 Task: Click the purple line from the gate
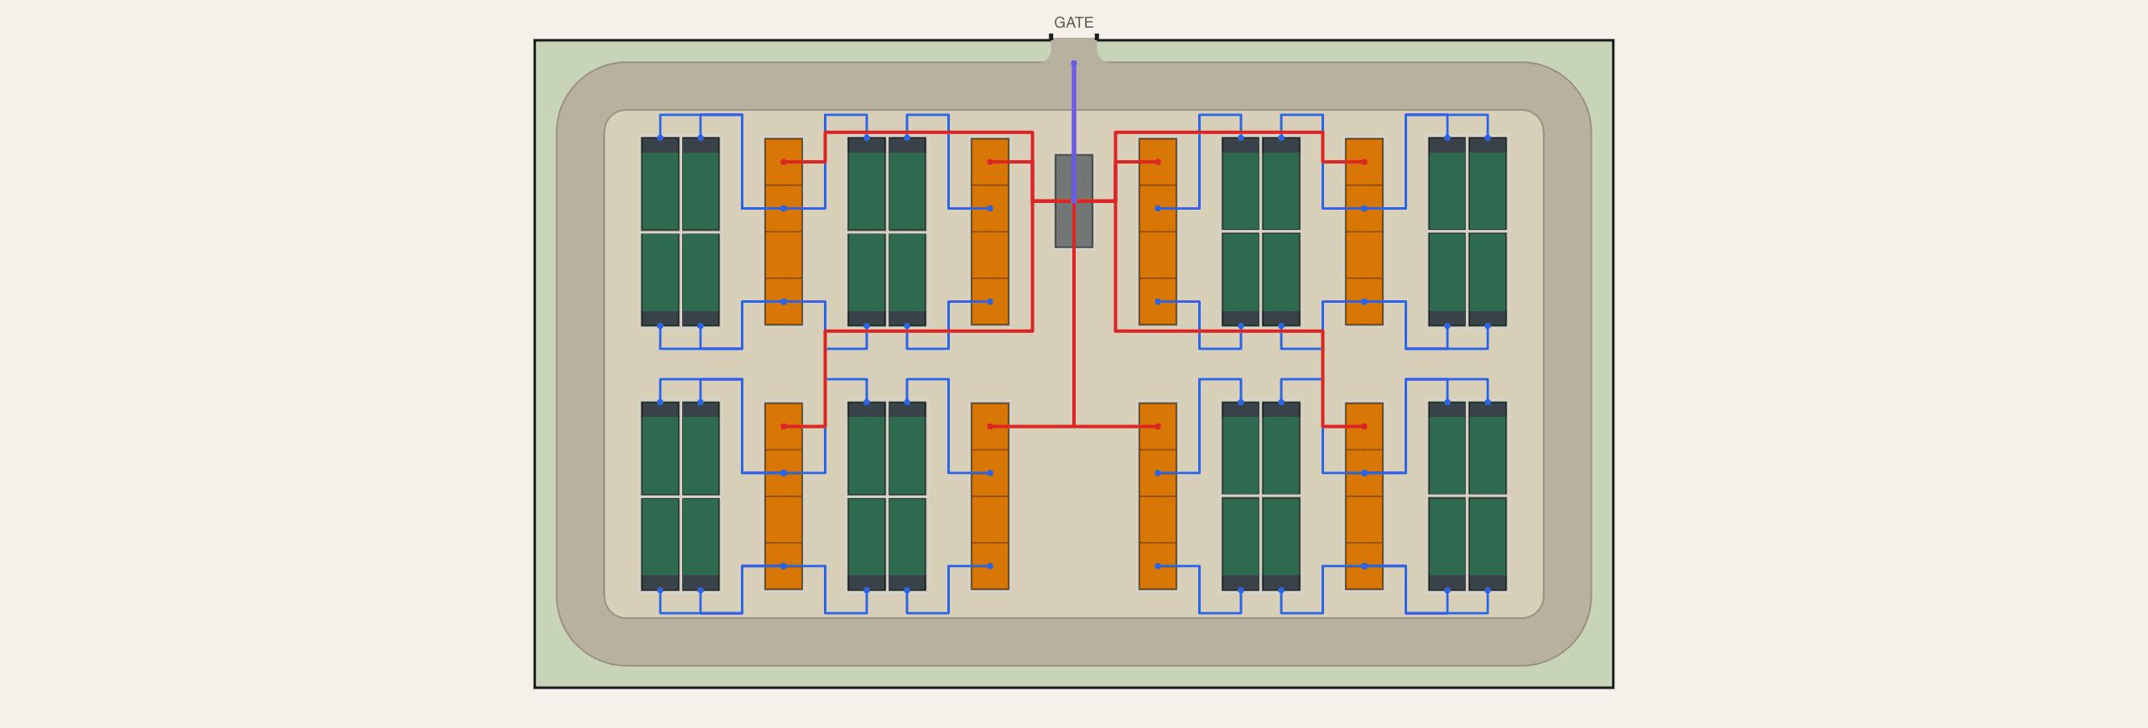coord(1074,132)
